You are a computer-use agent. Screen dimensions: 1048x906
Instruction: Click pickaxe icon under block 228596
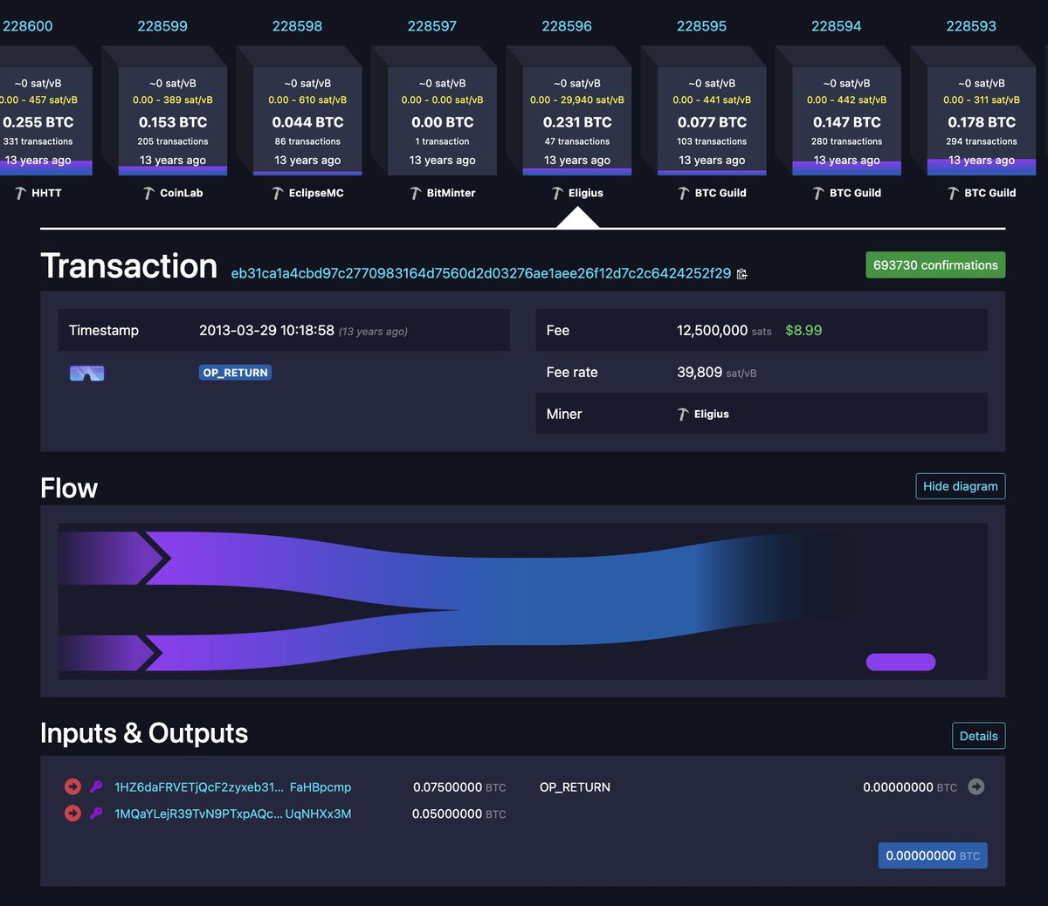557,193
